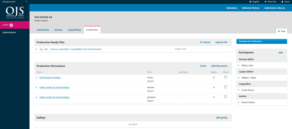Click the green Help icon
Image resolution: width=292 pixels, height=129 pixels.
(279, 31)
